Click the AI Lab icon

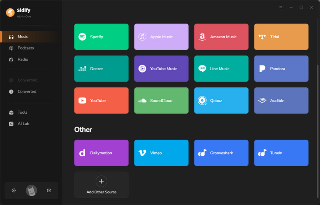(x=11, y=124)
